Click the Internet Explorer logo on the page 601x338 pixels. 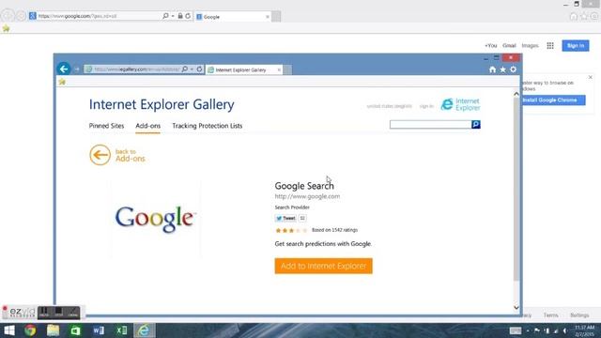tap(460, 104)
